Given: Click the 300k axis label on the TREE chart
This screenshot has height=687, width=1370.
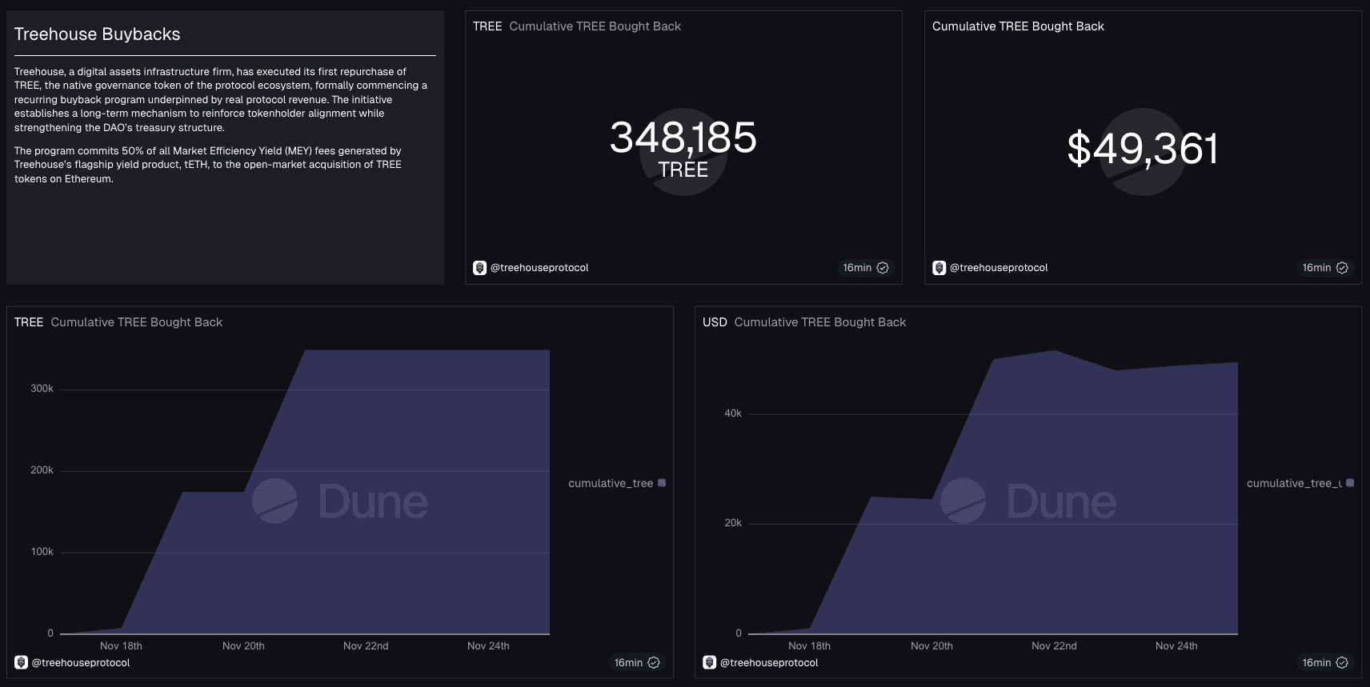Looking at the screenshot, I should point(42,389).
